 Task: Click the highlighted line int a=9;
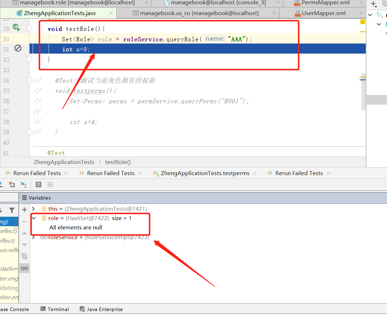click(197, 49)
